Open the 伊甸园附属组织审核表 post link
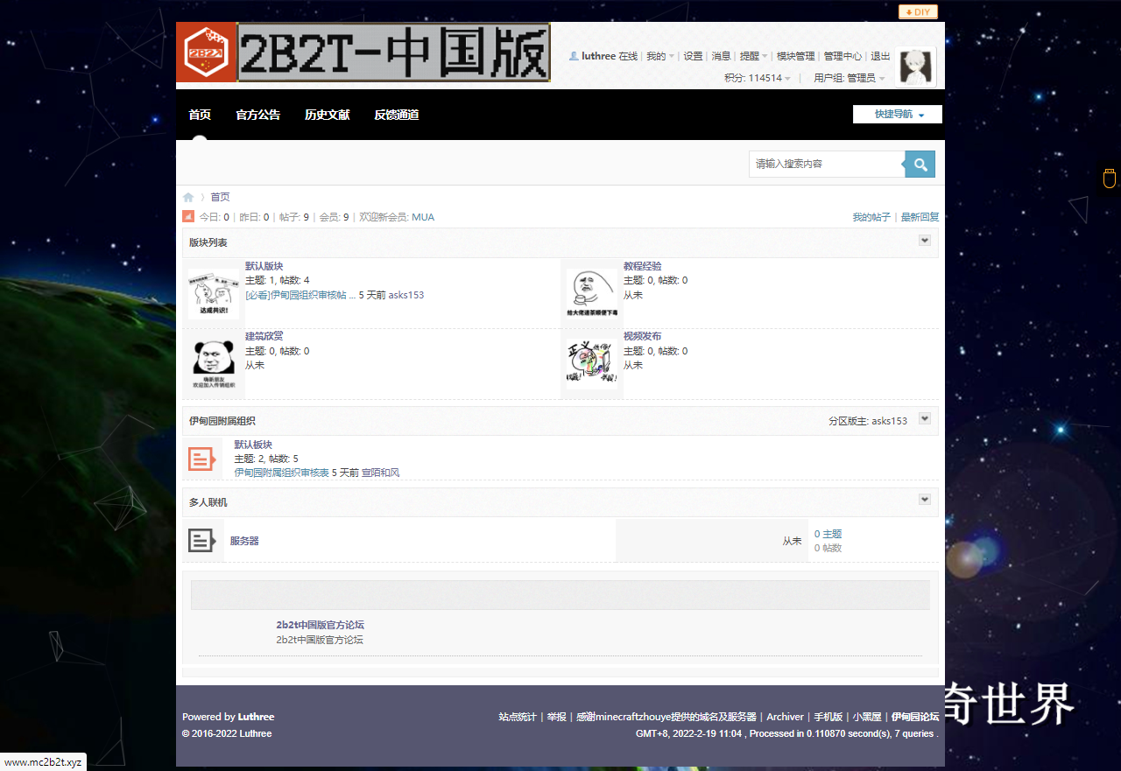1121x771 pixels. coord(281,473)
